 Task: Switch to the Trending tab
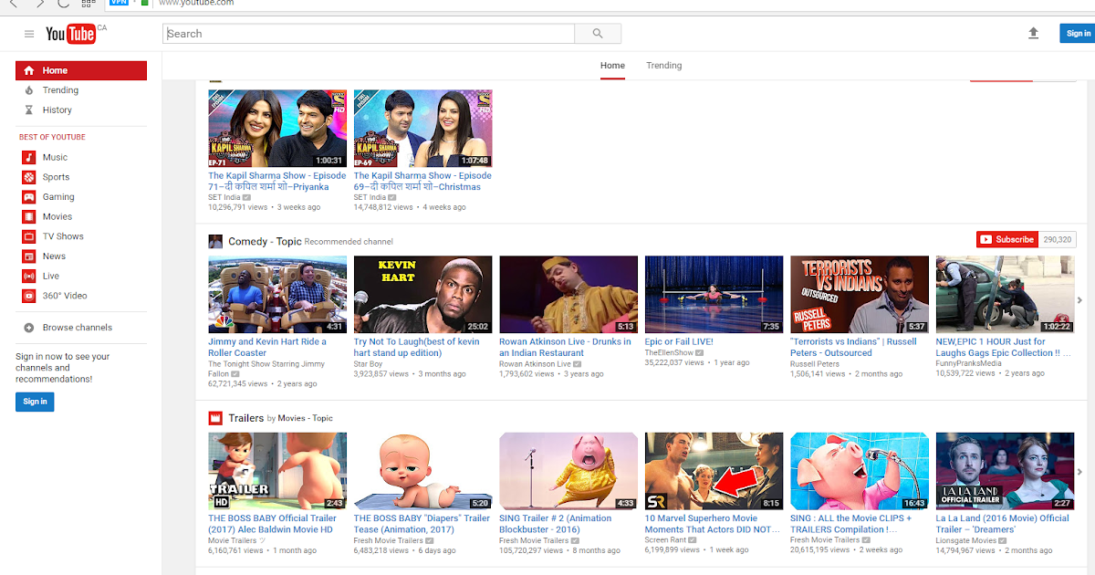point(663,65)
